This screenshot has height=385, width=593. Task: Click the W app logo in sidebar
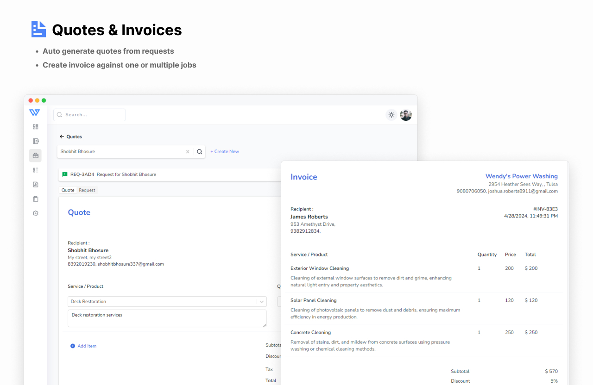(x=34, y=112)
